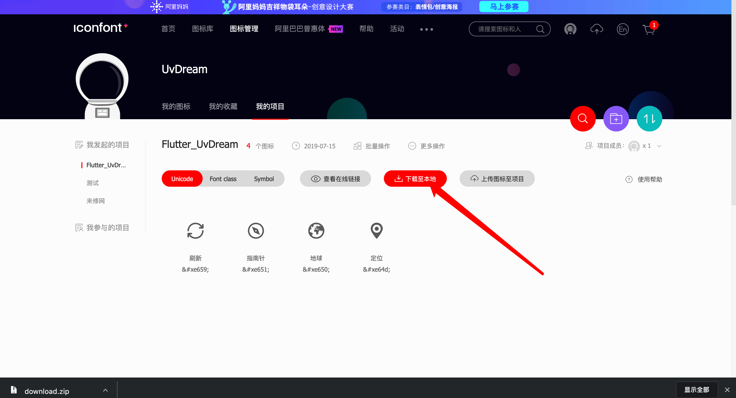The image size is (736, 398).
Task: Expand the project members dropdown arrow
Action: pos(659,146)
